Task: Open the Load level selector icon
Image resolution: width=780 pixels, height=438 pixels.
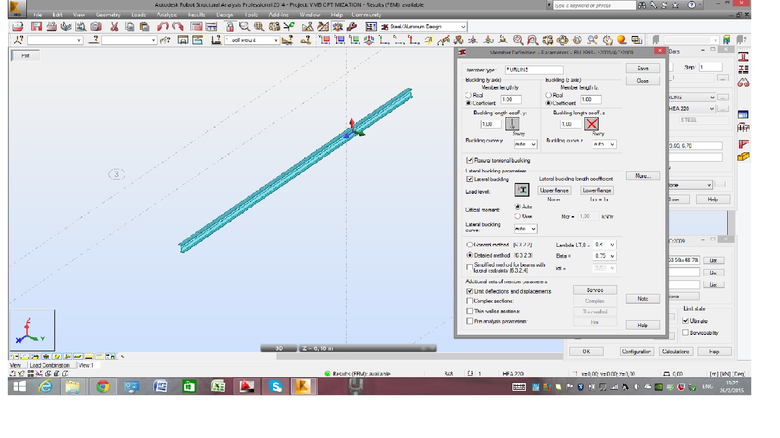Action: [522, 190]
